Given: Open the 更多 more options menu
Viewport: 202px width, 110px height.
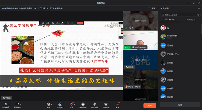Looking at the screenshot, I should point(117,104).
